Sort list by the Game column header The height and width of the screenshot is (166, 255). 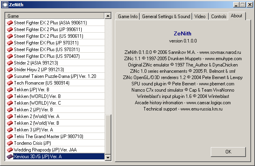(54, 16)
